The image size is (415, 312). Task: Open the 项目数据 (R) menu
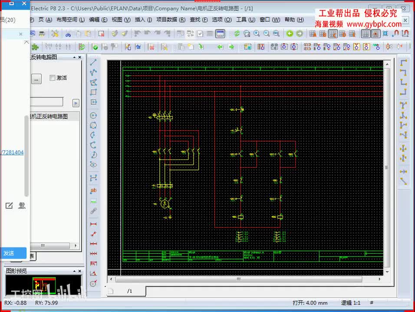171,19
